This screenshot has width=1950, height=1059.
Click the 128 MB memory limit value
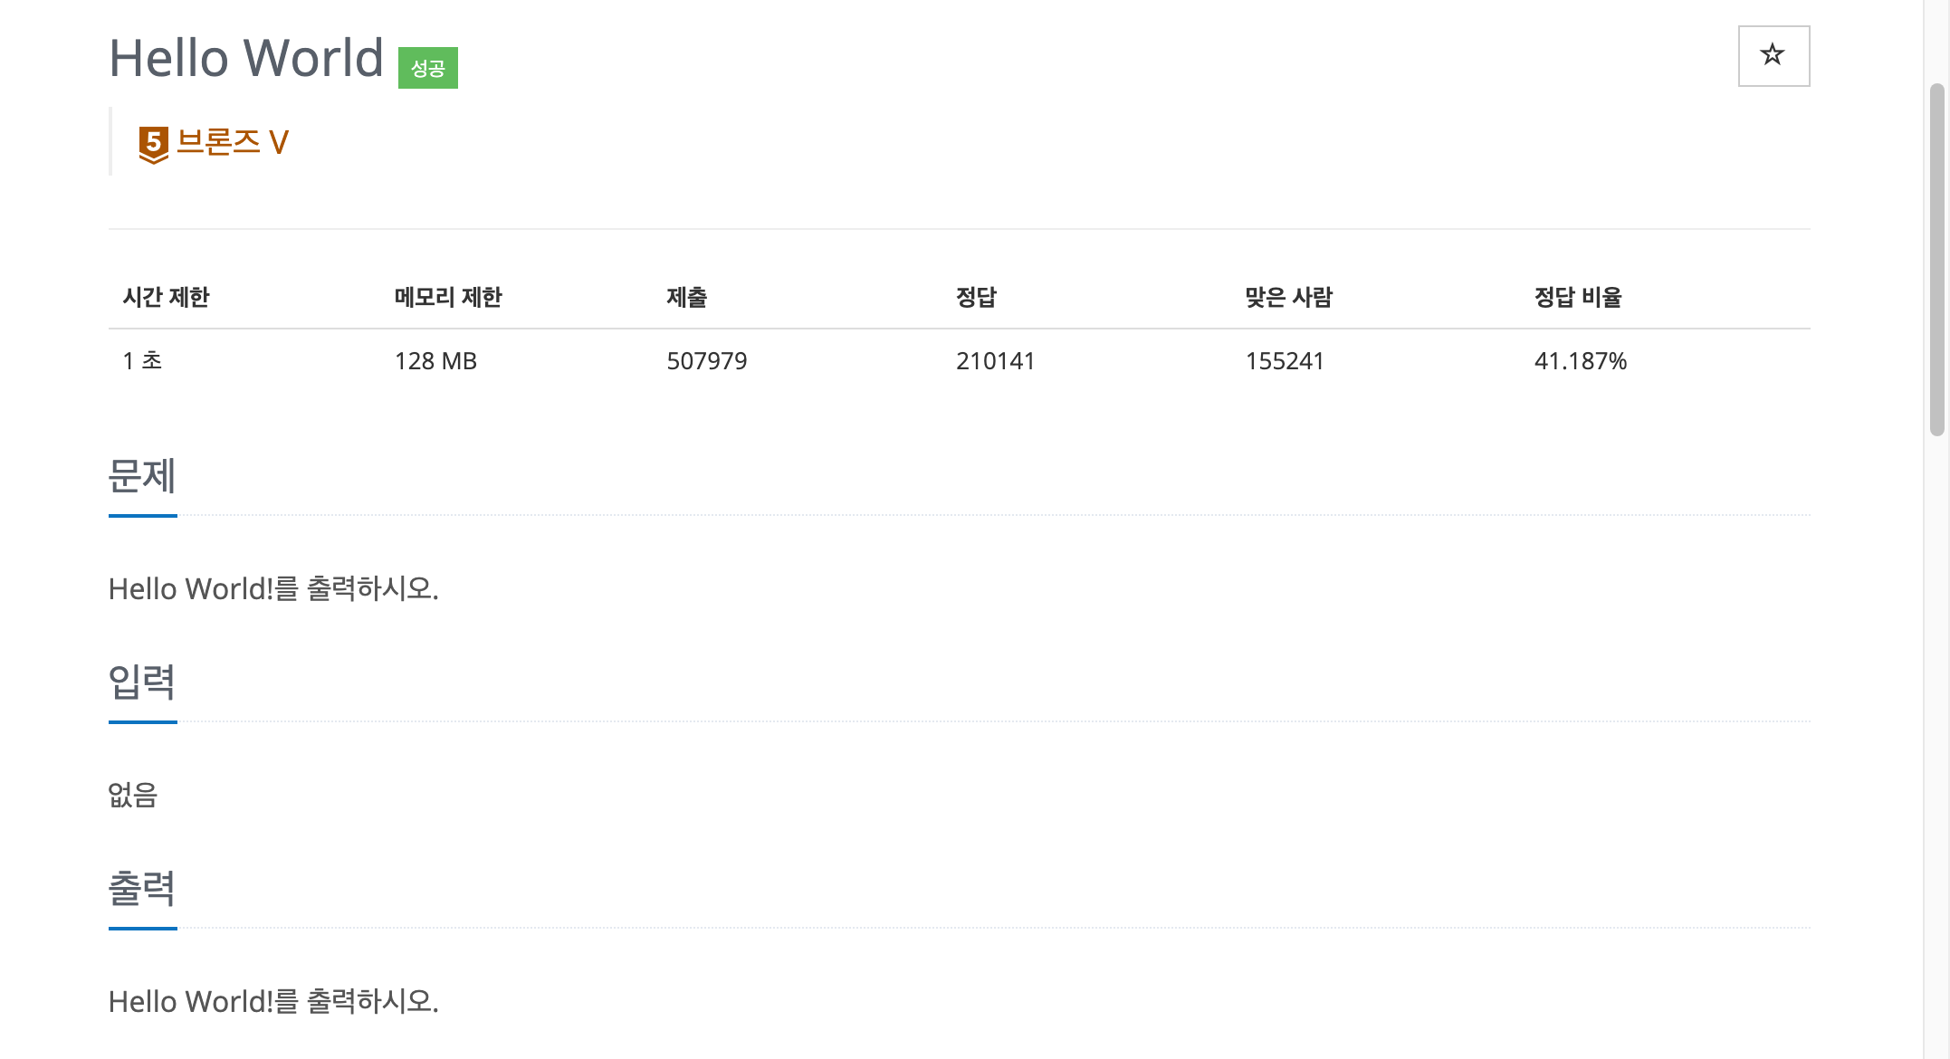pos(435,361)
